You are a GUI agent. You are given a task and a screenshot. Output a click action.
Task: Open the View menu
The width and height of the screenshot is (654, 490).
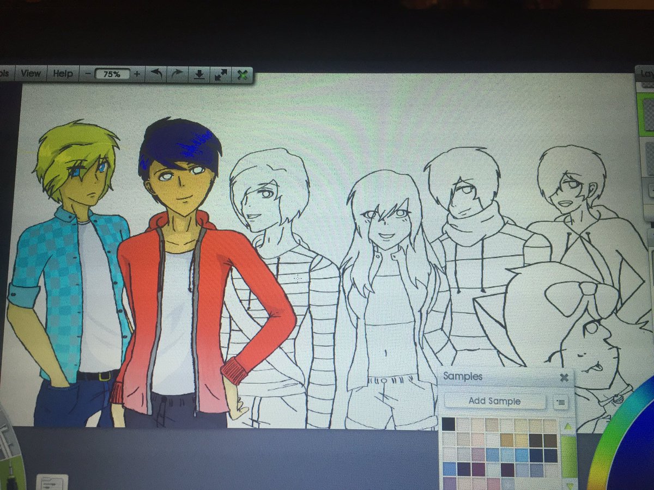[x=31, y=73]
